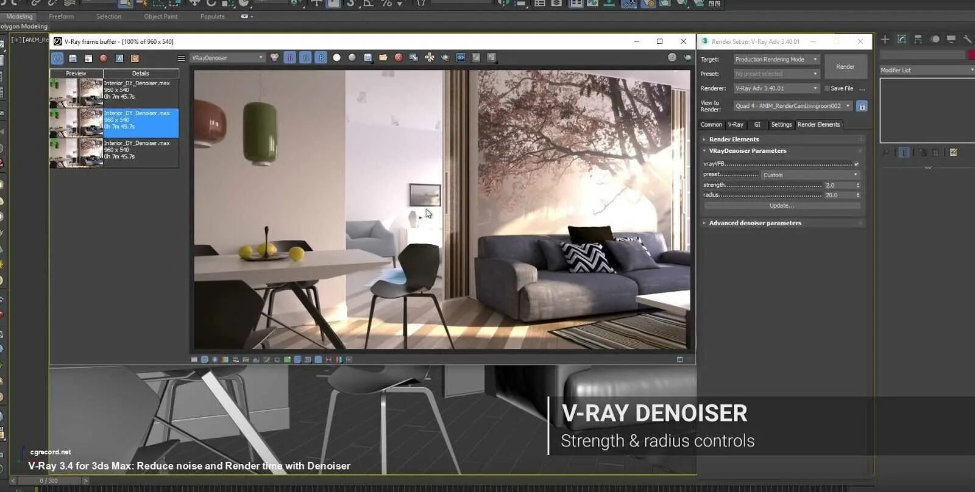Remove selected image from VFB history
The image size is (975, 492).
[104, 58]
